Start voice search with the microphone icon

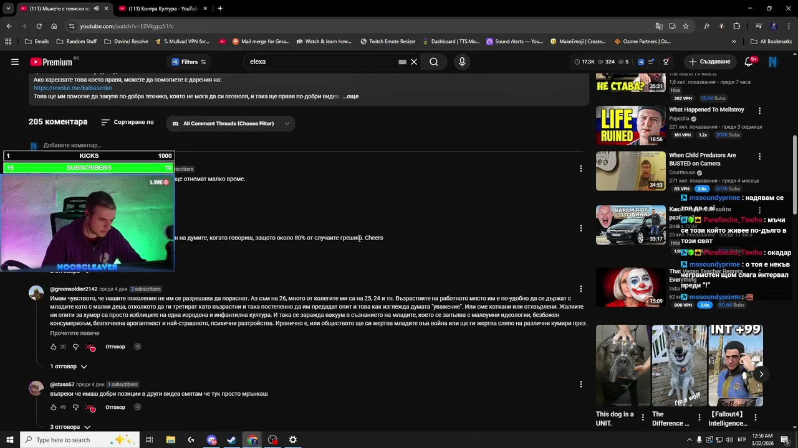pyautogui.click(x=462, y=62)
